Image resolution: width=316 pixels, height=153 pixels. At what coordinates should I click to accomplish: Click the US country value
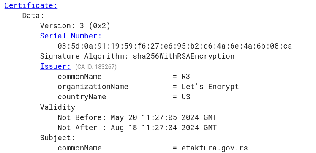(x=185, y=97)
